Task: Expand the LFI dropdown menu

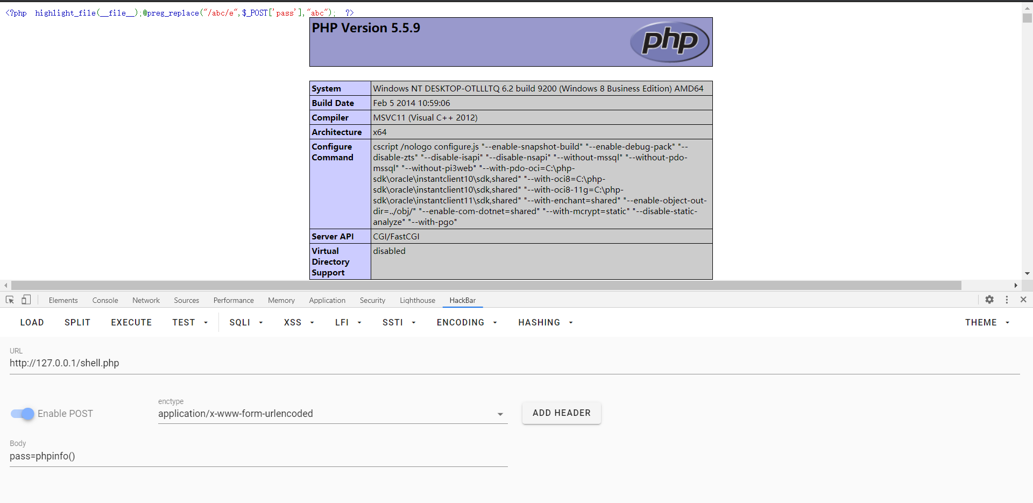Action: coord(348,322)
